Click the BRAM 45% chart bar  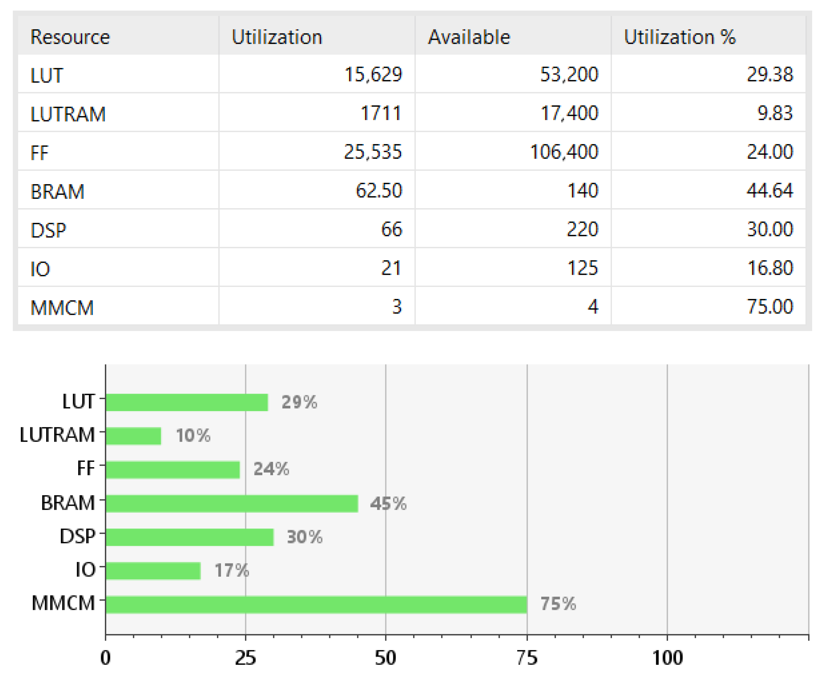click(231, 504)
